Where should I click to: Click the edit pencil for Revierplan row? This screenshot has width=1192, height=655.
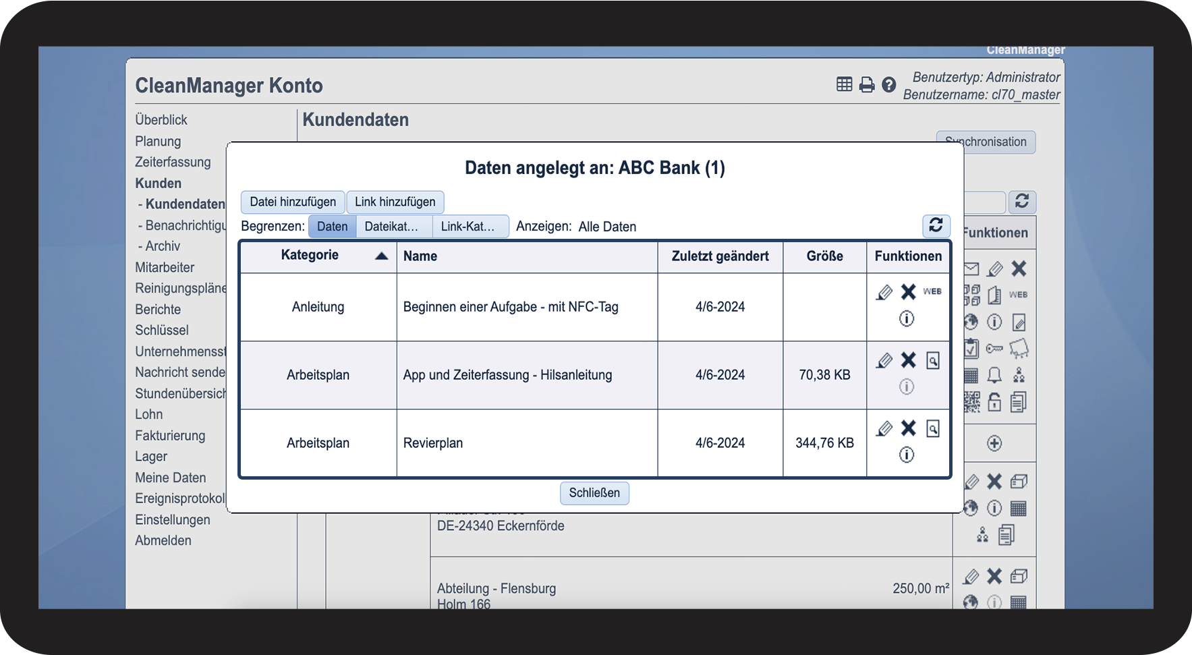click(x=884, y=429)
